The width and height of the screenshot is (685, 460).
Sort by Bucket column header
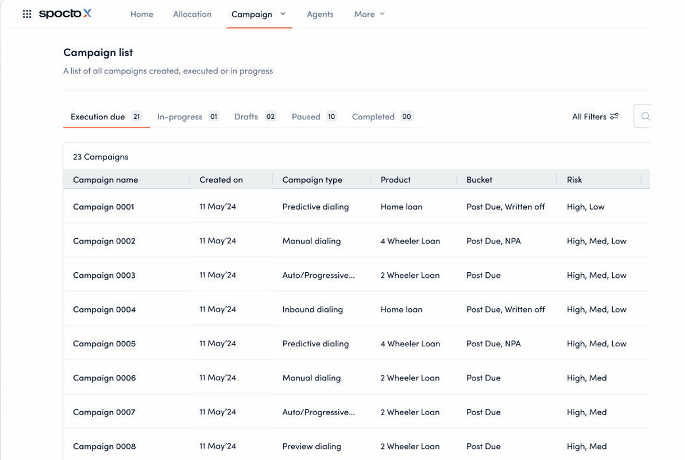tap(479, 180)
